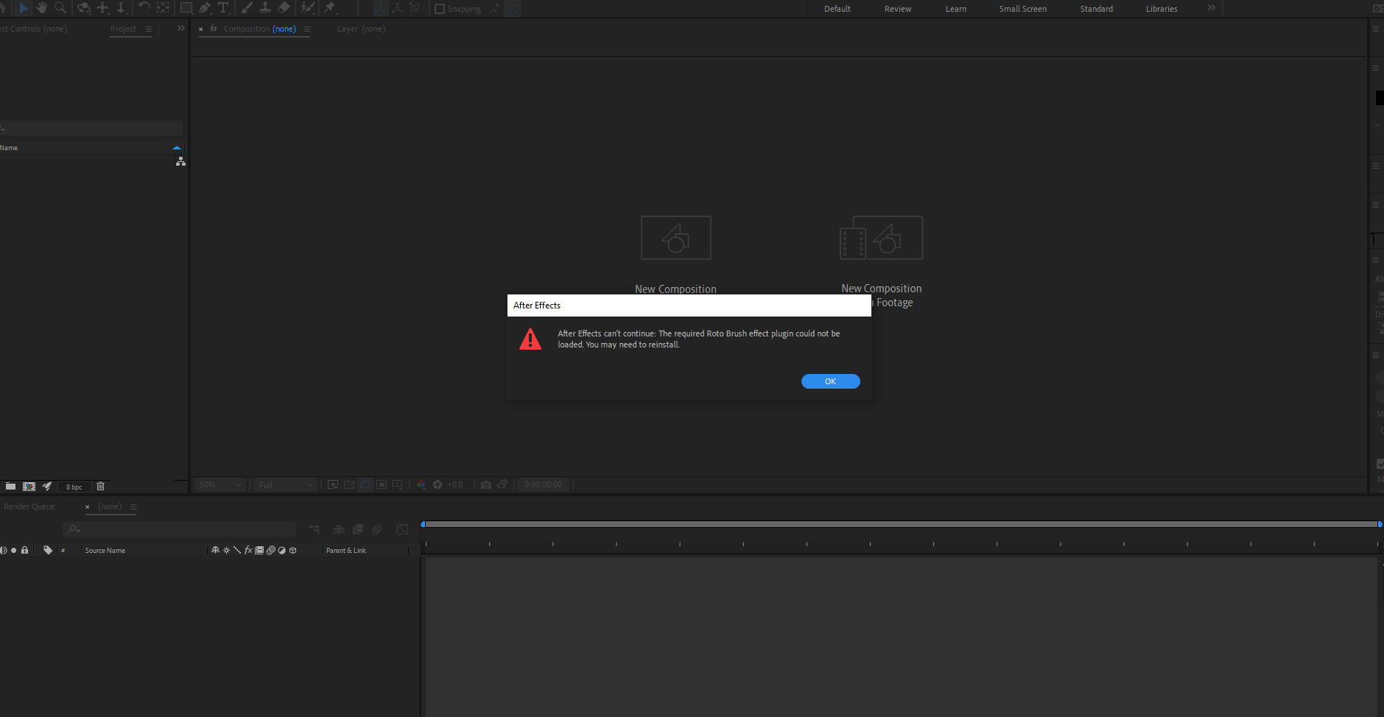Screen dimensions: 1384x717
Task: Click OK in the Roto Brush error dialog
Action: click(x=830, y=381)
